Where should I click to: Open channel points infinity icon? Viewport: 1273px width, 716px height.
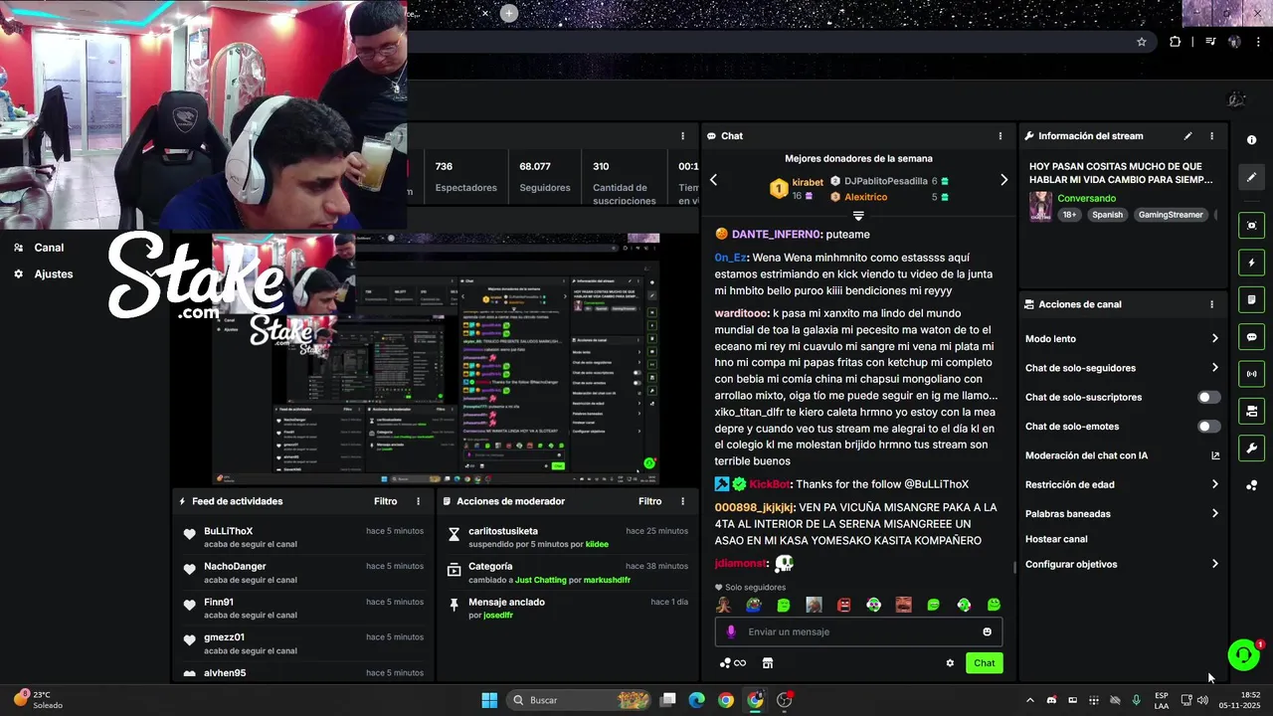pyautogui.click(x=733, y=663)
